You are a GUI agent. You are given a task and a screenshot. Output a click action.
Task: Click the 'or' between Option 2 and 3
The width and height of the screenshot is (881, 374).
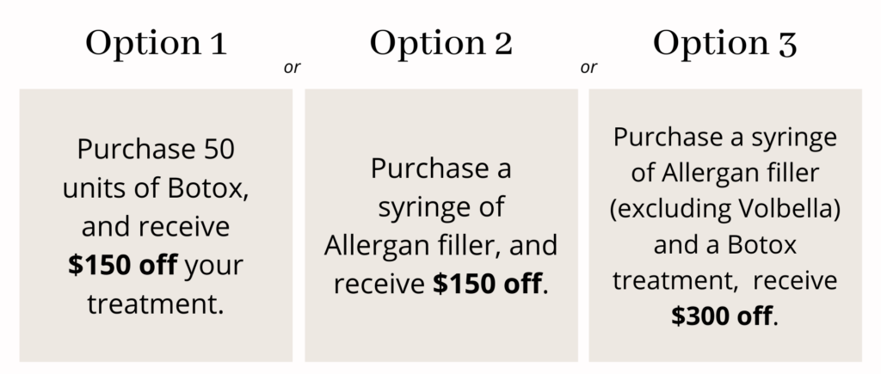tap(588, 67)
